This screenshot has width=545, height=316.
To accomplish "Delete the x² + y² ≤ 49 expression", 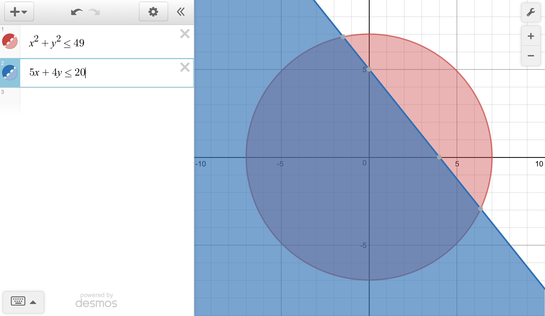I will 185,34.
